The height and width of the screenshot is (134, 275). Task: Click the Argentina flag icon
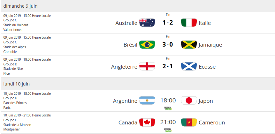147,101
